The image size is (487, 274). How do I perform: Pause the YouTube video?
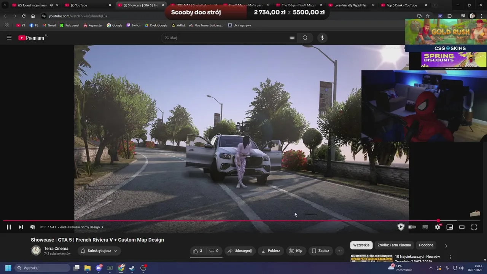click(9, 227)
